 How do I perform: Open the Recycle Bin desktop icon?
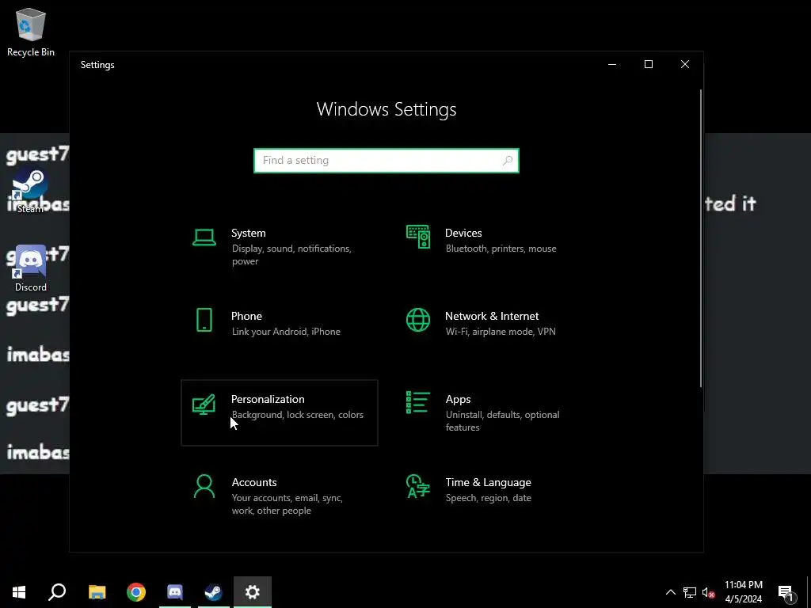click(x=31, y=32)
